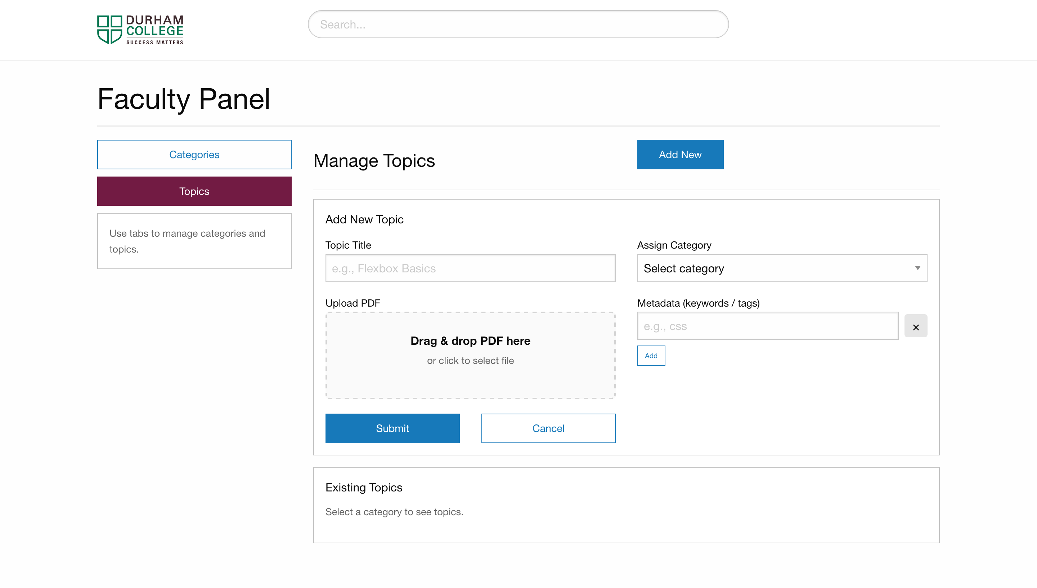Click the Existing Topics panel heading
Image resolution: width=1037 pixels, height=588 pixels.
(364, 487)
